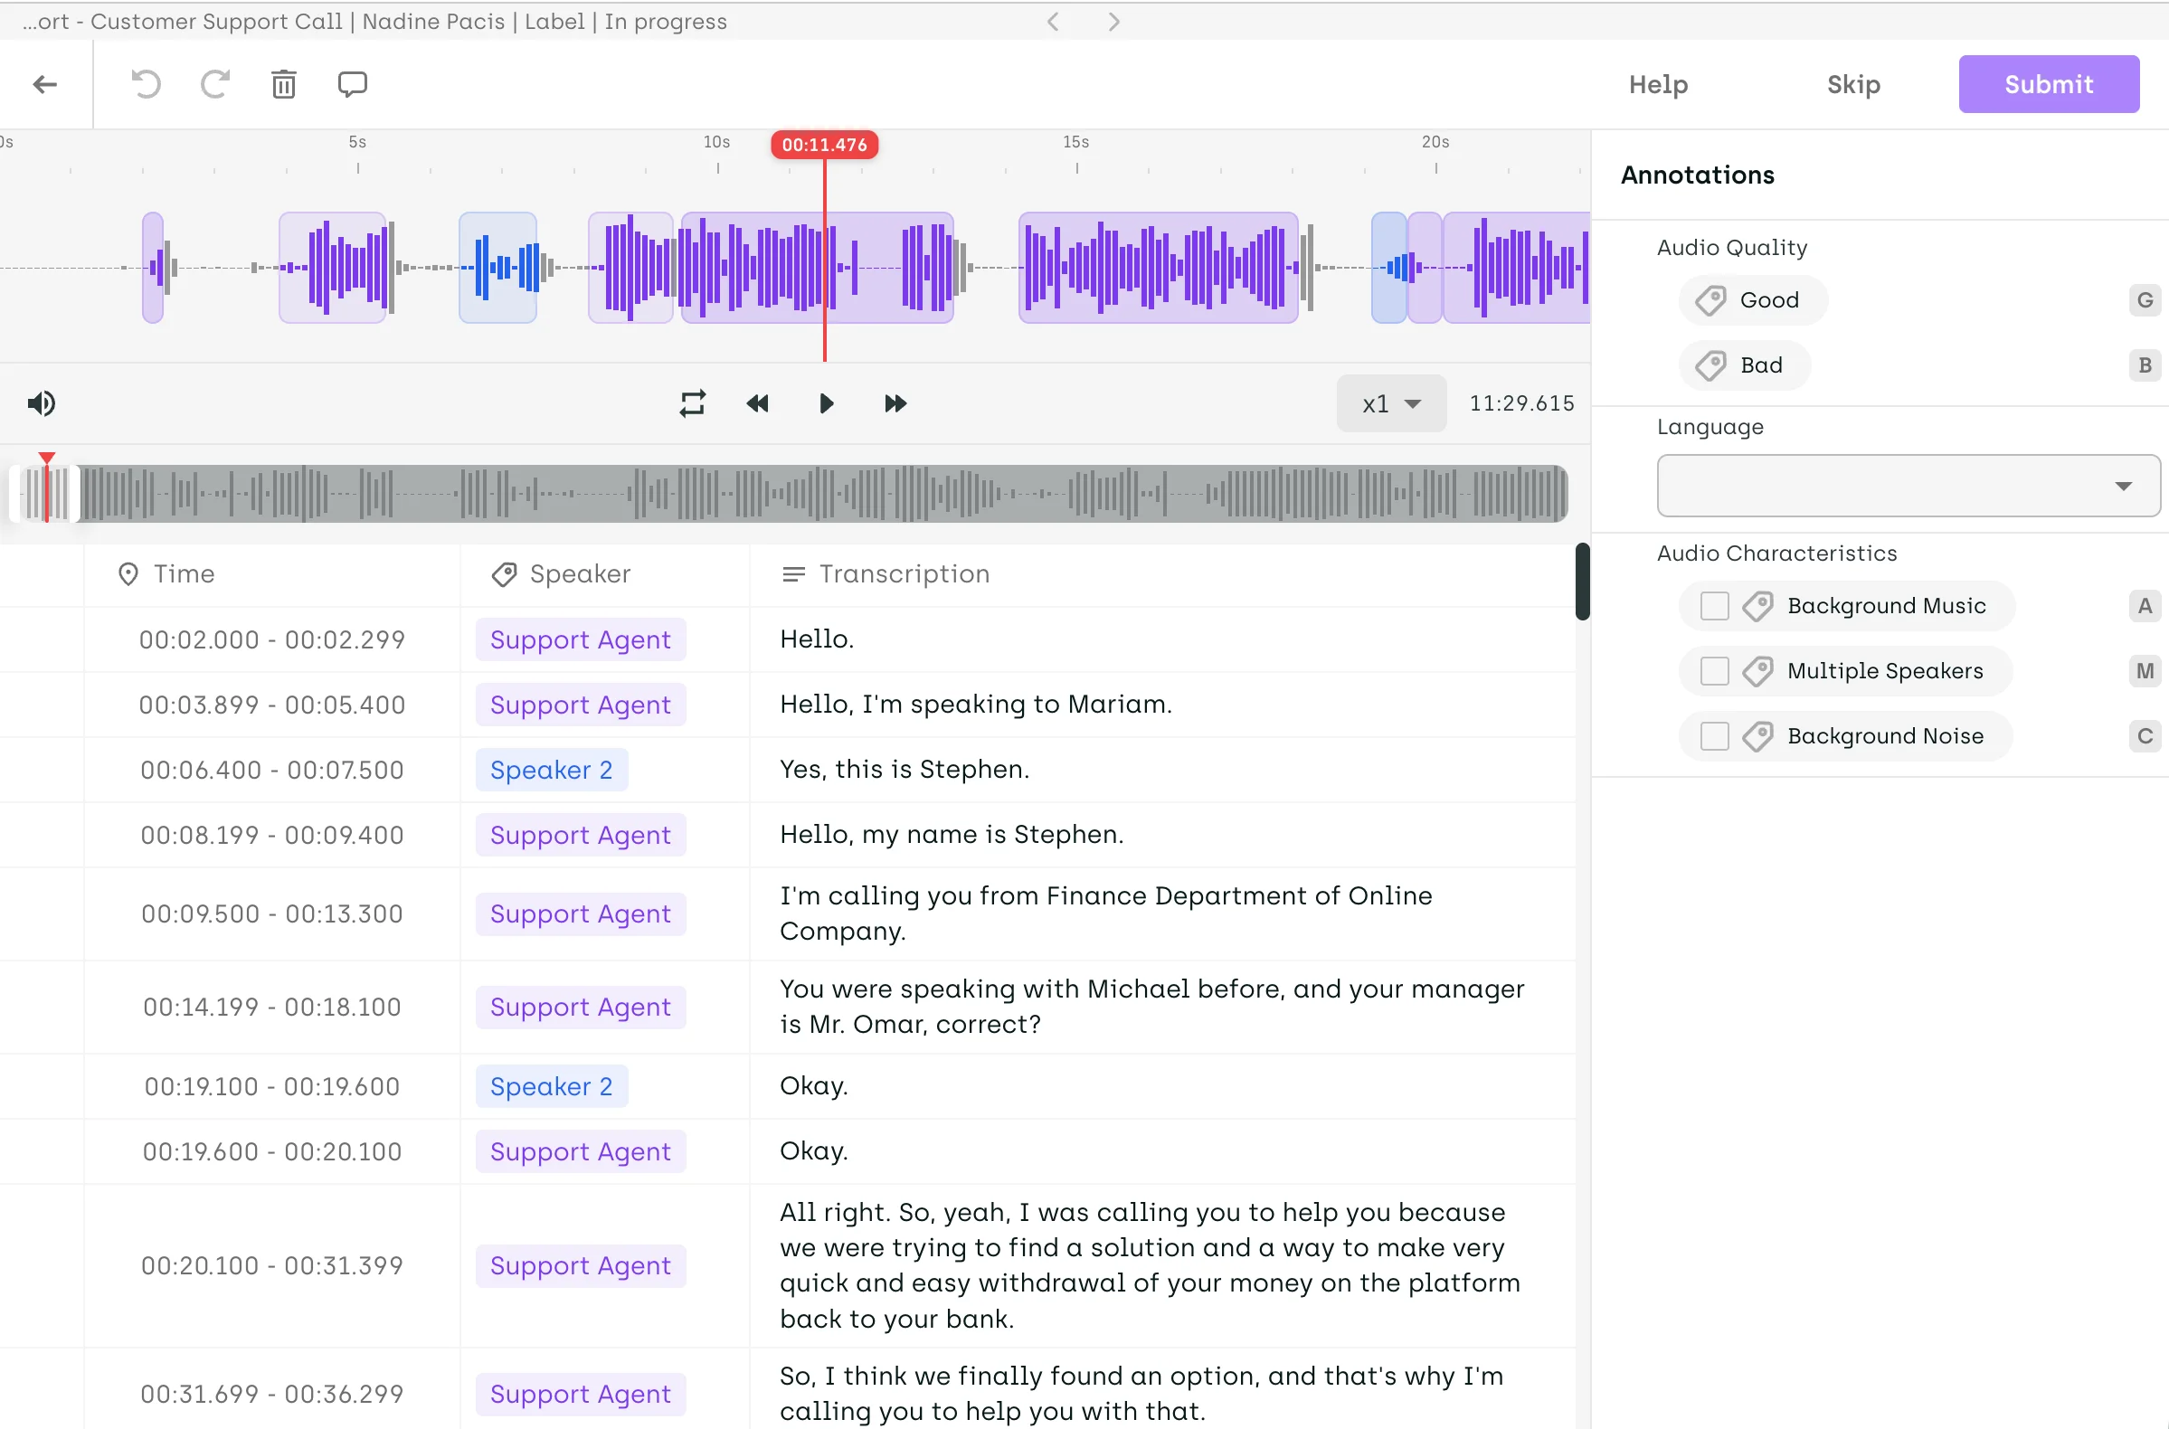The width and height of the screenshot is (2169, 1429).
Task: Open the Help page
Action: [x=1658, y=85]
